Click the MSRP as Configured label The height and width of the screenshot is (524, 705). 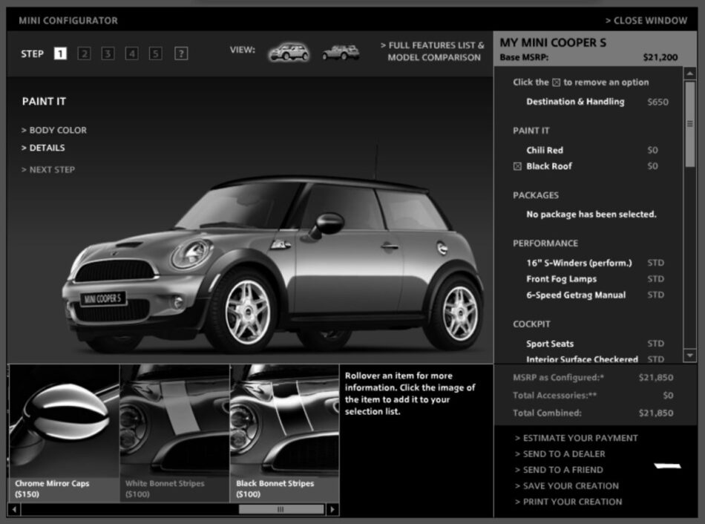[558, 377]
